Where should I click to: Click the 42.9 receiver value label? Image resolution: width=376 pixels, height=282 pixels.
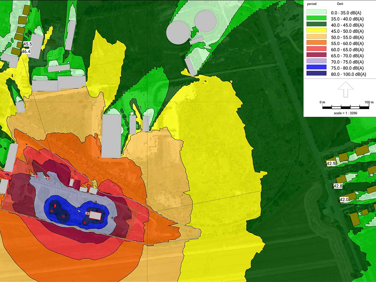pos(331,164)
